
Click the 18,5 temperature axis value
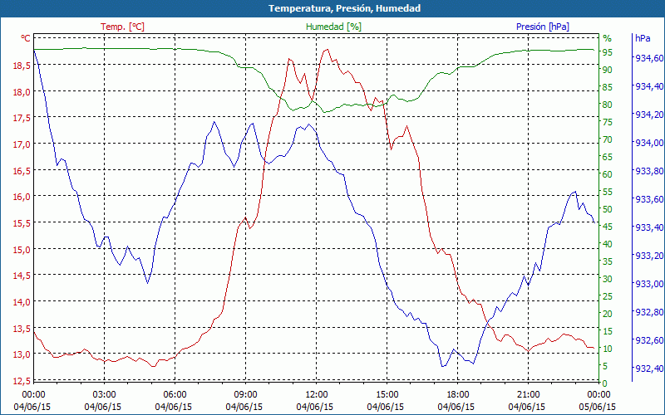click(22, 66)
